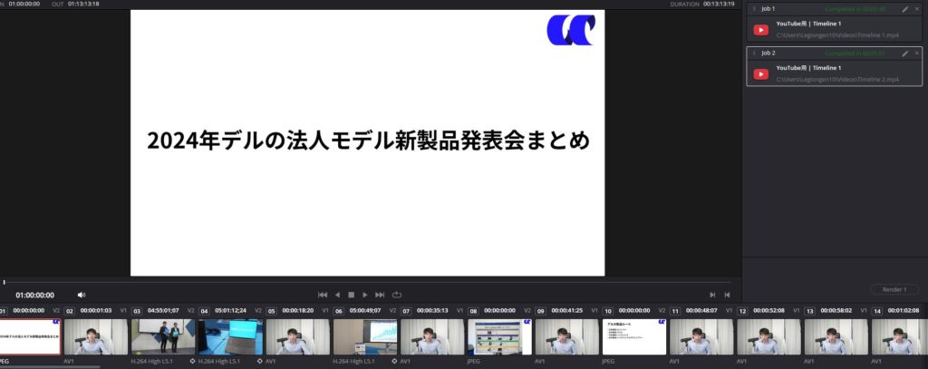Select clip 03 stage presentation thumbnail
This screenshot has height=369, width=928.
click(x=163, y=337)
